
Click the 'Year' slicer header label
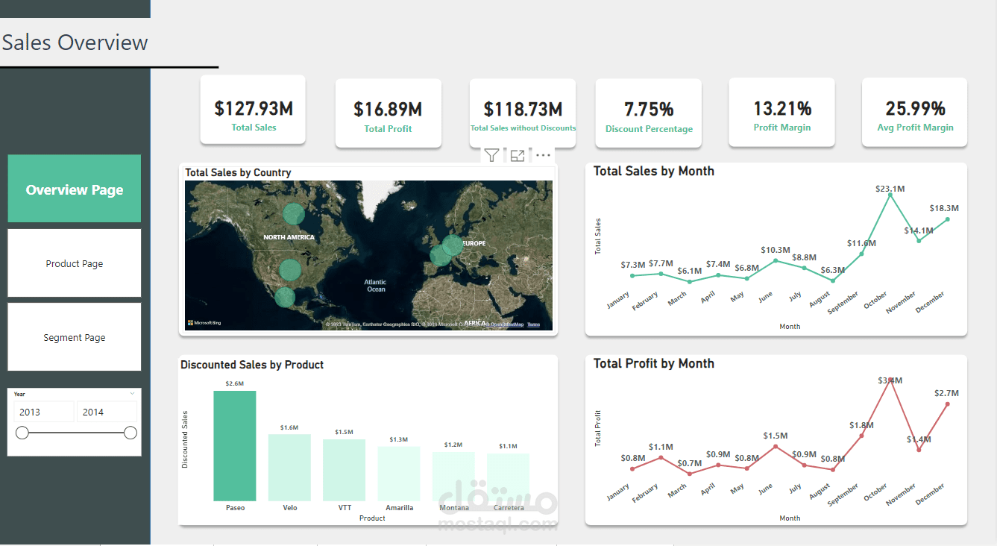pyautogui.click(x=19, y=394)
